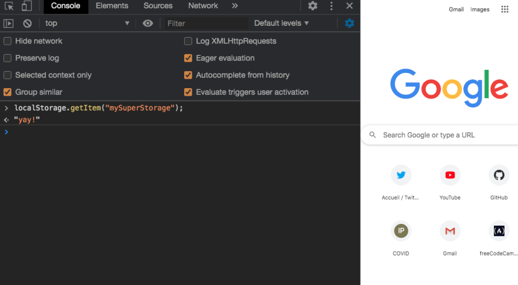Switch to the Elements tab
The width and height of the screenshot is (518, 285).
(112, 6)
